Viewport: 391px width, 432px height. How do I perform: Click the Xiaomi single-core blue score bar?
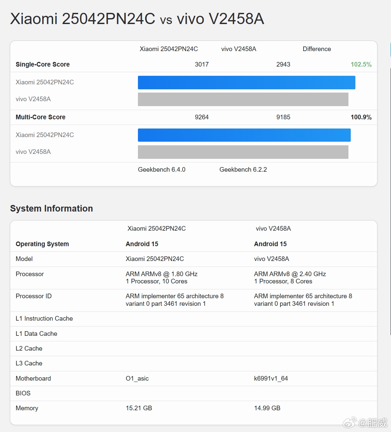coord(246,82)
